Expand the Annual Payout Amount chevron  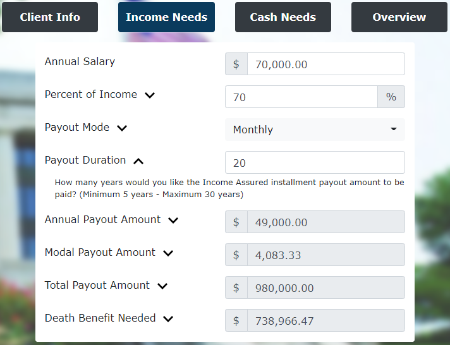(173, 220)
